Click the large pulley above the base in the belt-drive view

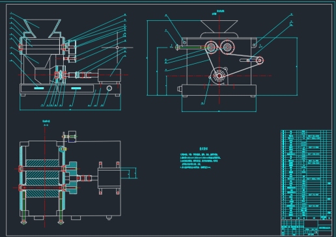pyautogui.click(x=219, y=76)
